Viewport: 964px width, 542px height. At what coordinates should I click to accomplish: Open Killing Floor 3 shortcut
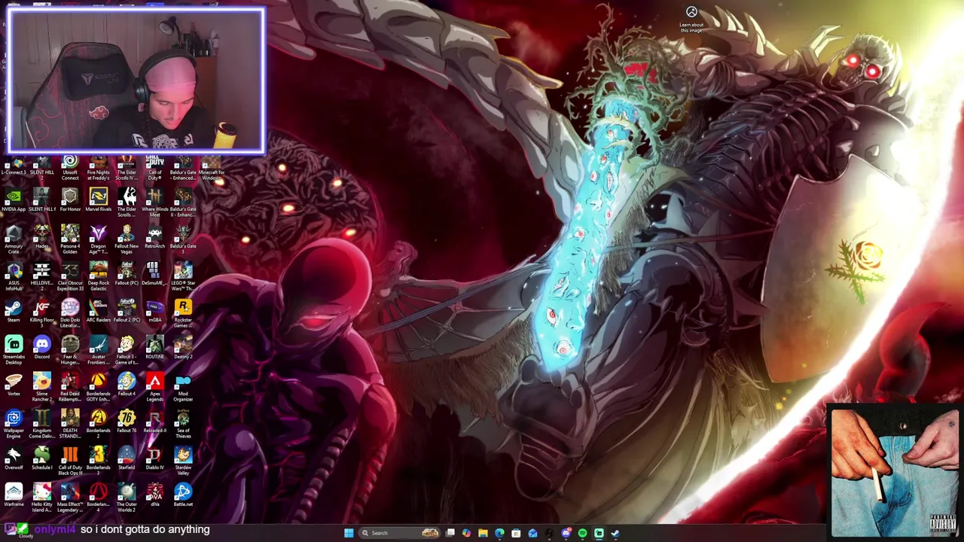point(41,314)
